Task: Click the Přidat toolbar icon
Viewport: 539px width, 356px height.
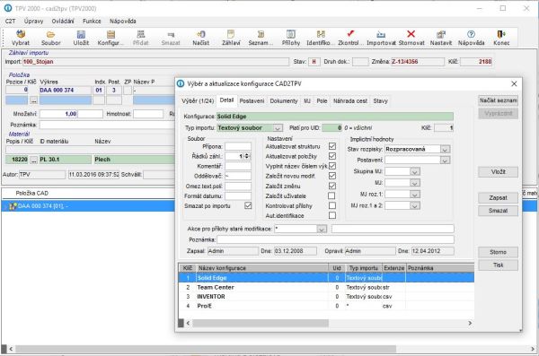Action: (141, 34)
